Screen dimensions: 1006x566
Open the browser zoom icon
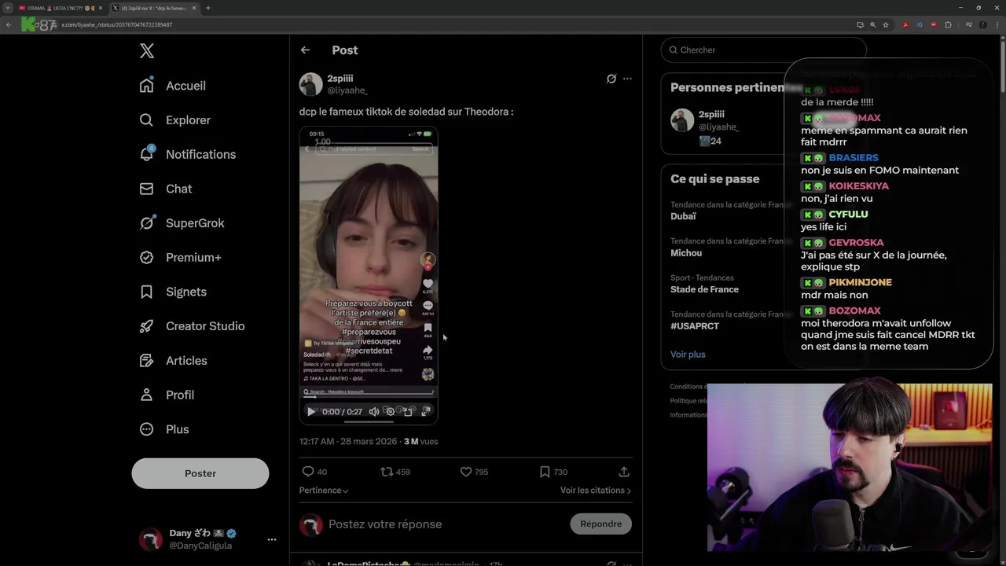872,25
